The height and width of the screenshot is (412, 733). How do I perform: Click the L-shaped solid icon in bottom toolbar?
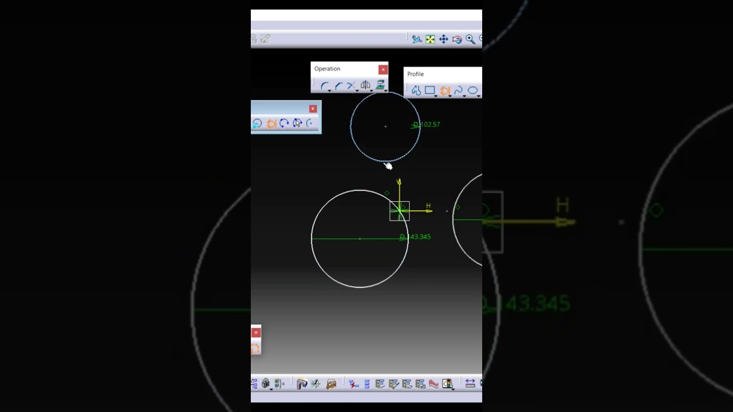302,384
